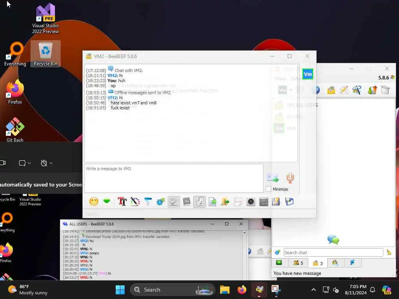The image size is (399, 299).
Task: Toggle the dictionary book button
Action: 187,202
